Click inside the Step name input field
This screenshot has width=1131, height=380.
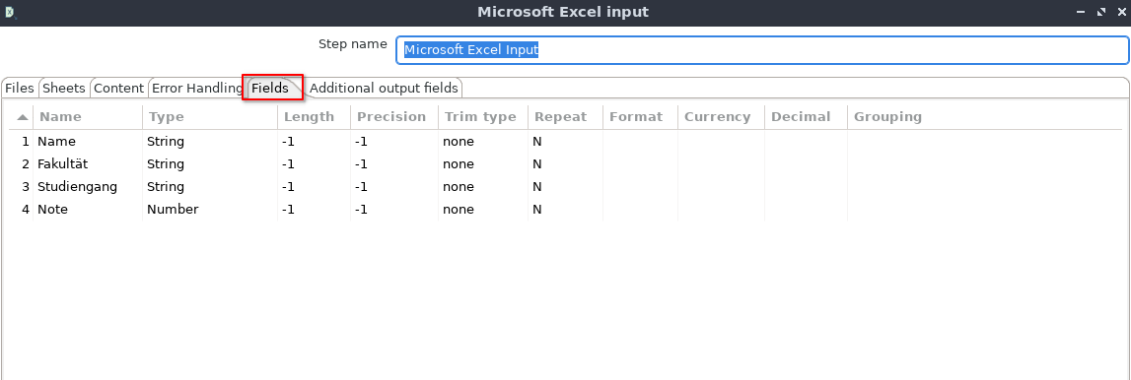point(762,50)
